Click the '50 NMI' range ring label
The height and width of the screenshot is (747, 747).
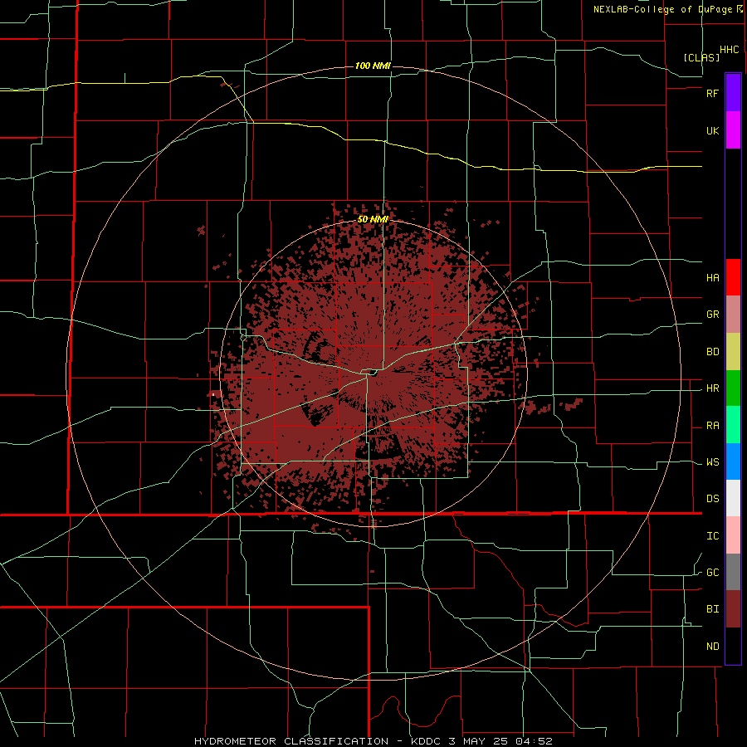click(x=373, y=219)
